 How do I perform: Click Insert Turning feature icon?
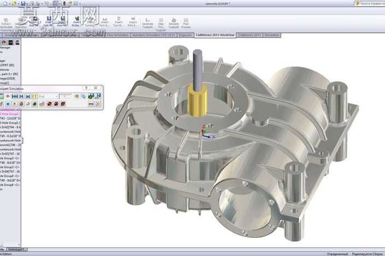(x=90, y=22)
